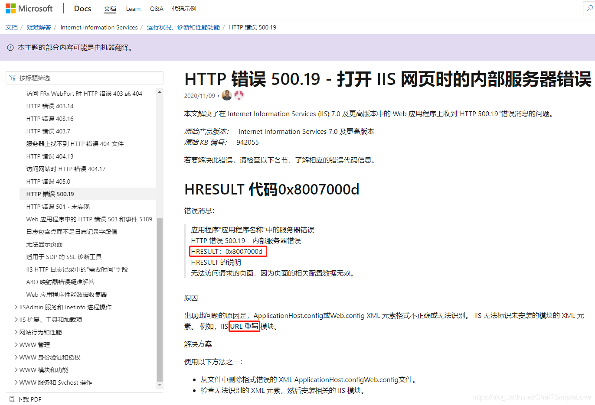Click the second contributor avatar
595x405 pixels.
(239, 95)
